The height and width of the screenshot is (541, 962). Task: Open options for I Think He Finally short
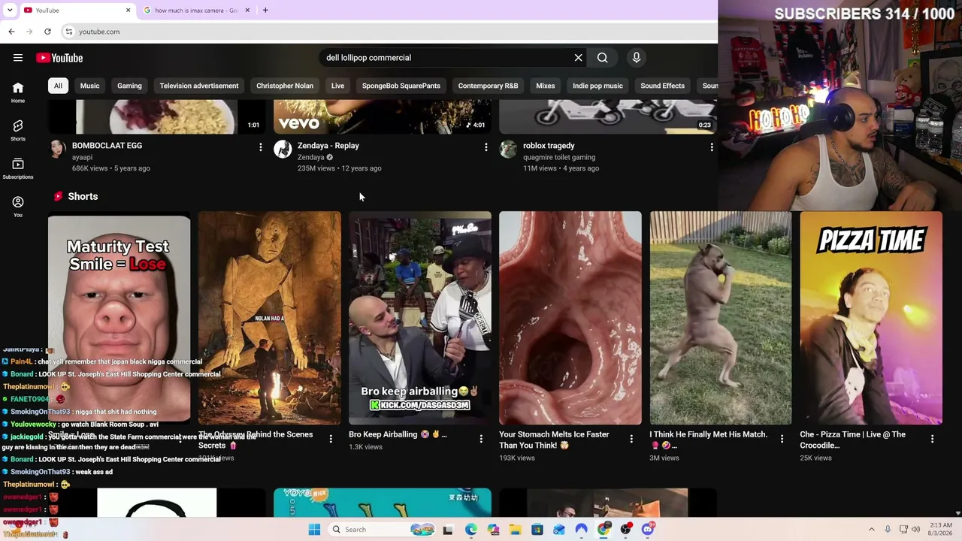tap(782, 439)
